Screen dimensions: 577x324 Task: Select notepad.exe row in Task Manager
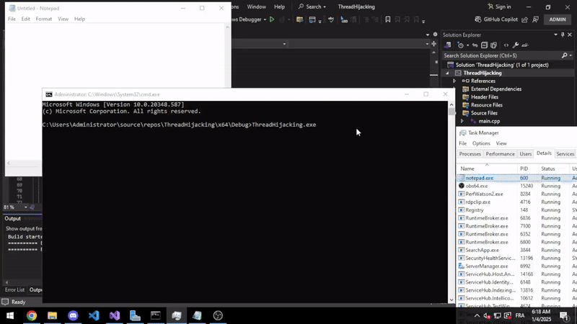516,178
